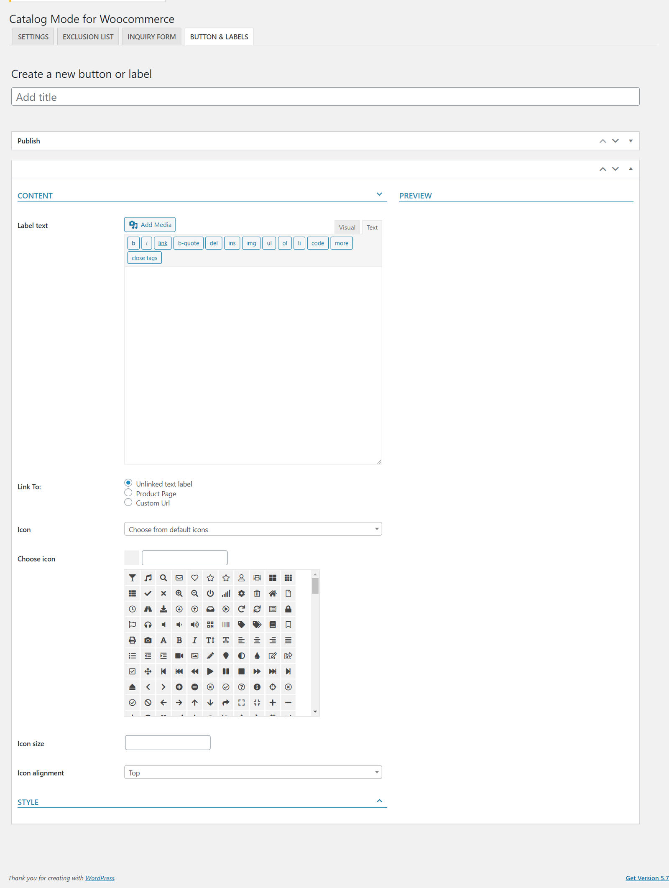Screen dimensions: 669x888
Task: Toggle the second metabox panel triangle
Action: (631, 169)
